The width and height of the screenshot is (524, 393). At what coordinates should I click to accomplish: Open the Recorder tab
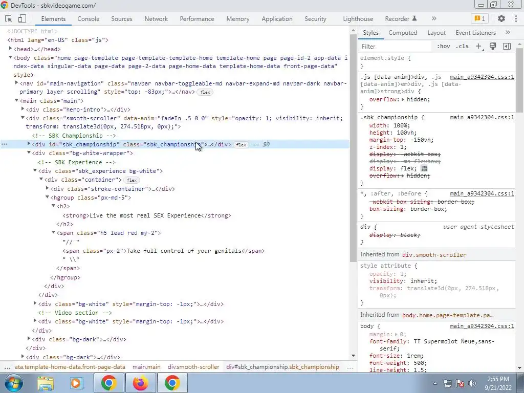click(401, 19)
